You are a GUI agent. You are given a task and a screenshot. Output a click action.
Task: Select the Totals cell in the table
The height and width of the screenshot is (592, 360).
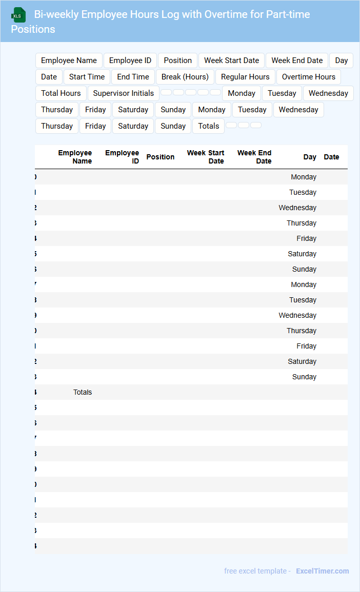click(x=83, y=392)
